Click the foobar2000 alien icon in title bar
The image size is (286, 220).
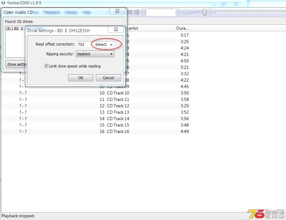(x=3, y=3)
